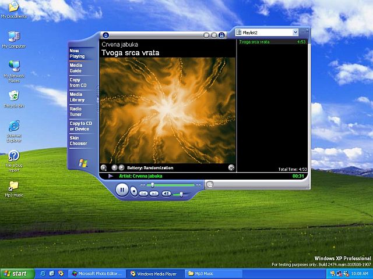
Task: Open My Computer desktop icon
Action: click(x=14, y=40)
